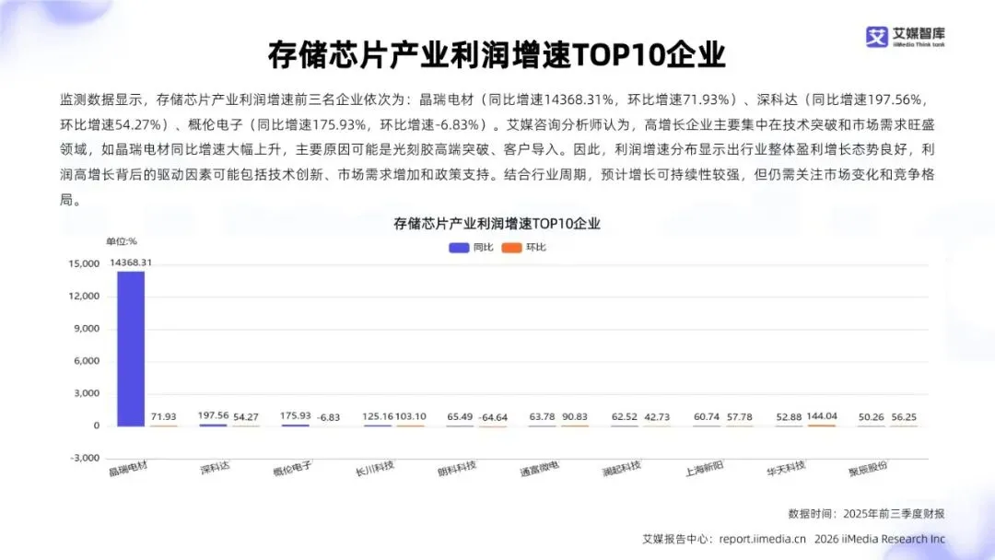Click the 15,000 y-axis tick

tap(84, 263)
